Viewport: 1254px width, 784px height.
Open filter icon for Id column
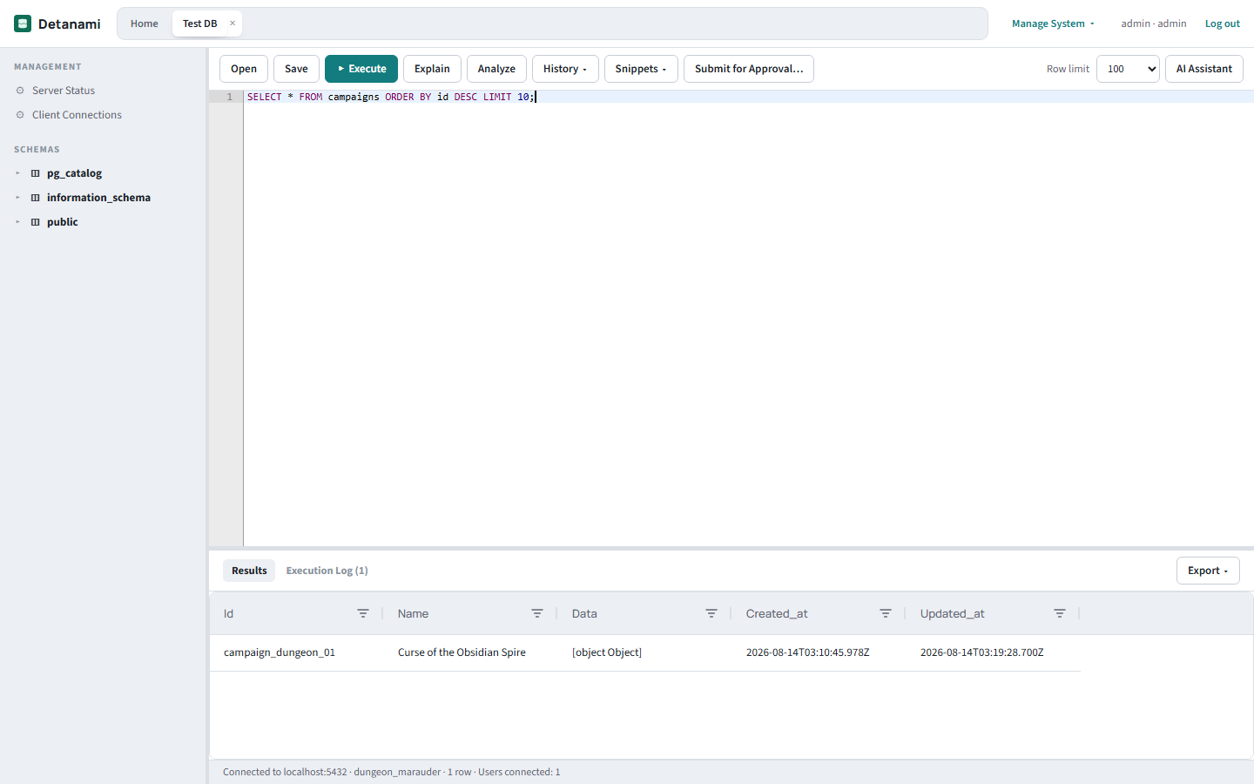(x=363, y=614)
